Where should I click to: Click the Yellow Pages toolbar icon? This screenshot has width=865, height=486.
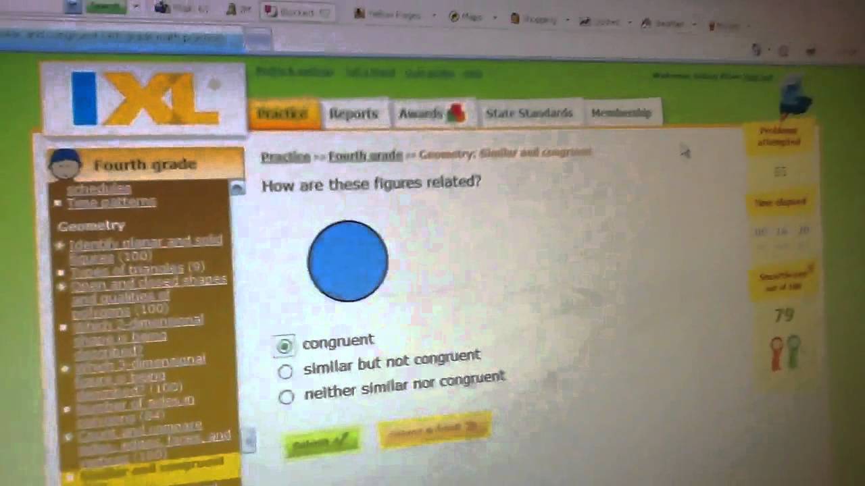360,14
